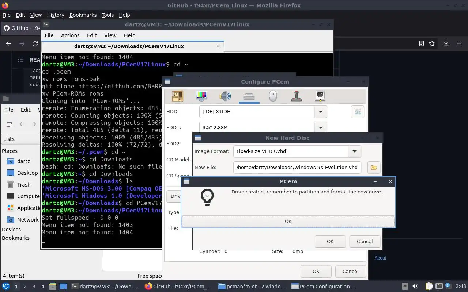Select the terminal tab dartz@VM3 PCemV17Linux
This screenshot has width=468, height=292.
click(129, 46)
